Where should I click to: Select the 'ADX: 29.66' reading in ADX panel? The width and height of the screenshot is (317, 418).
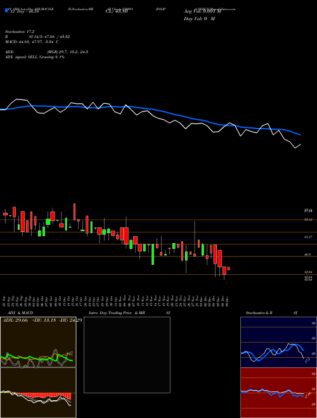point(15,320)
